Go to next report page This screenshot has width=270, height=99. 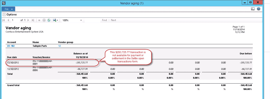point(28,20)
